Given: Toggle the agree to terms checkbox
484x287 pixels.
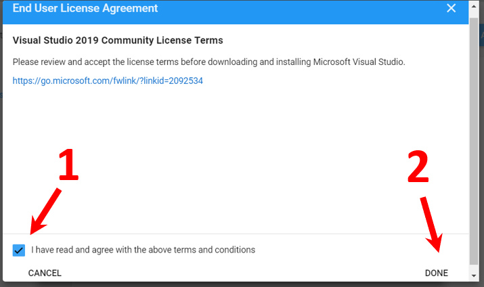Looking at the screenshot, I should 19,250.
